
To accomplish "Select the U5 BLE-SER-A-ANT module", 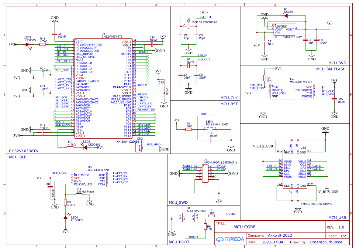I will coord(90,179).
